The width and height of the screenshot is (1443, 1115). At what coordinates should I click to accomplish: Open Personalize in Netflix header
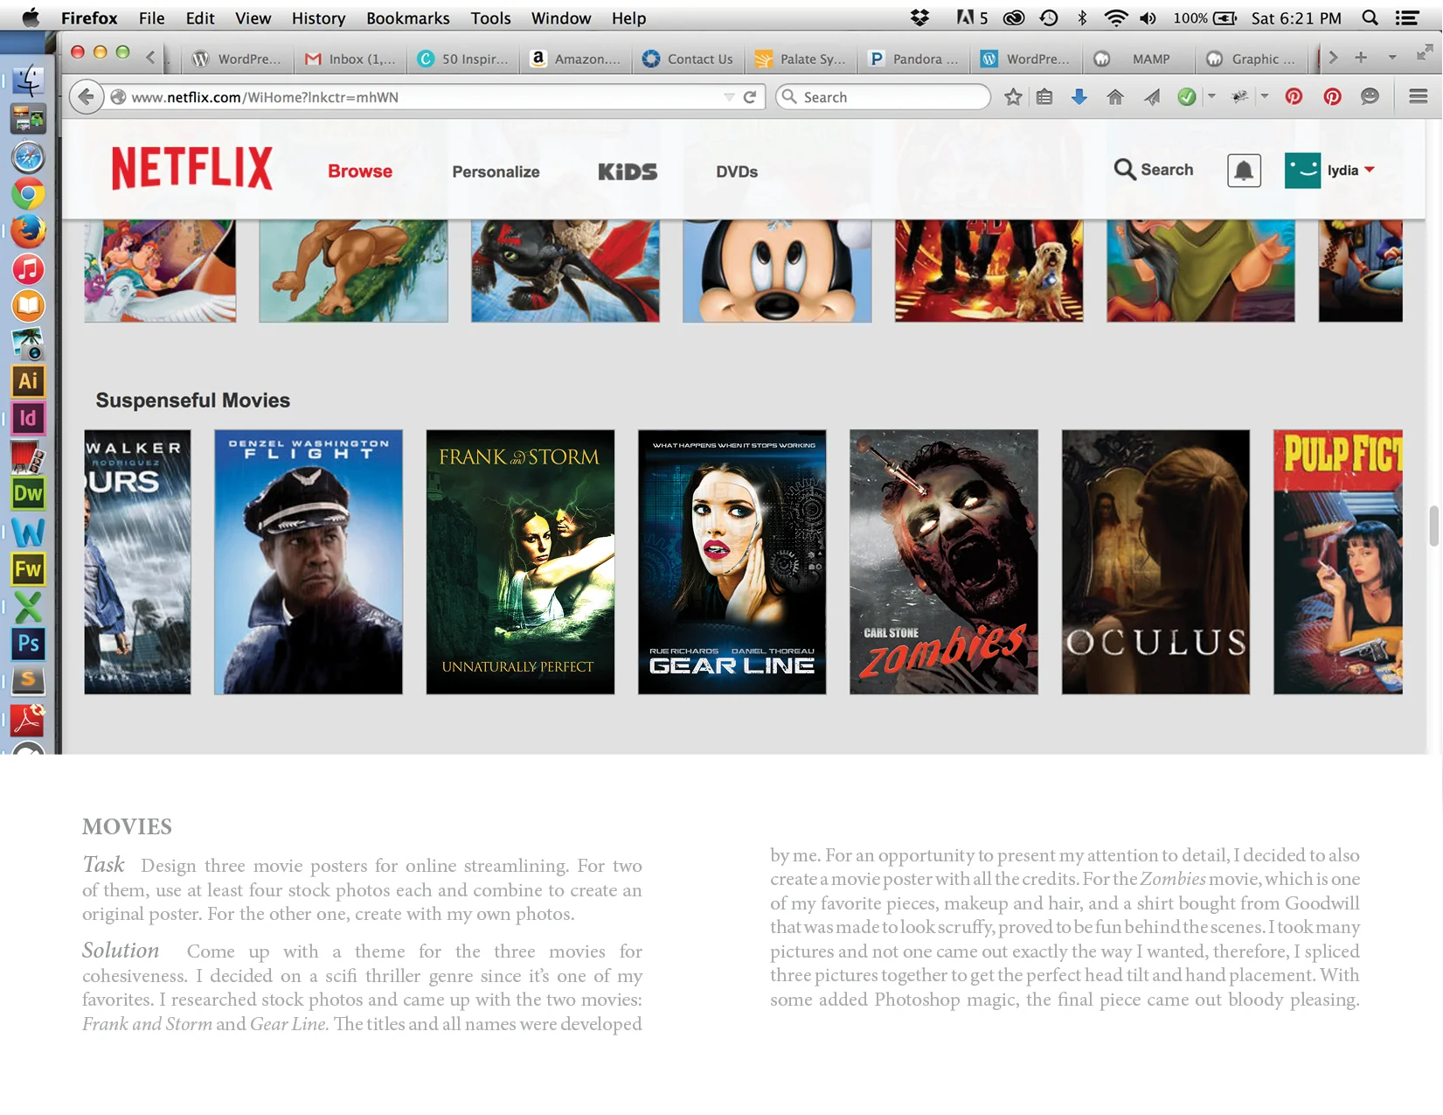pos(496,172)
